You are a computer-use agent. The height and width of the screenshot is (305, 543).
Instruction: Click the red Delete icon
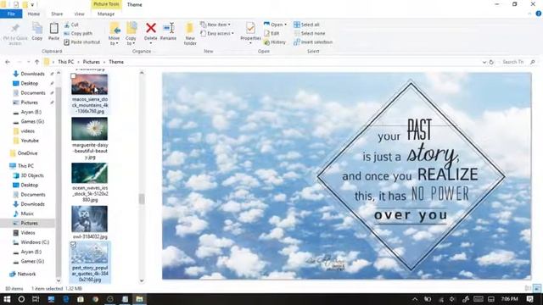(151, 28)
